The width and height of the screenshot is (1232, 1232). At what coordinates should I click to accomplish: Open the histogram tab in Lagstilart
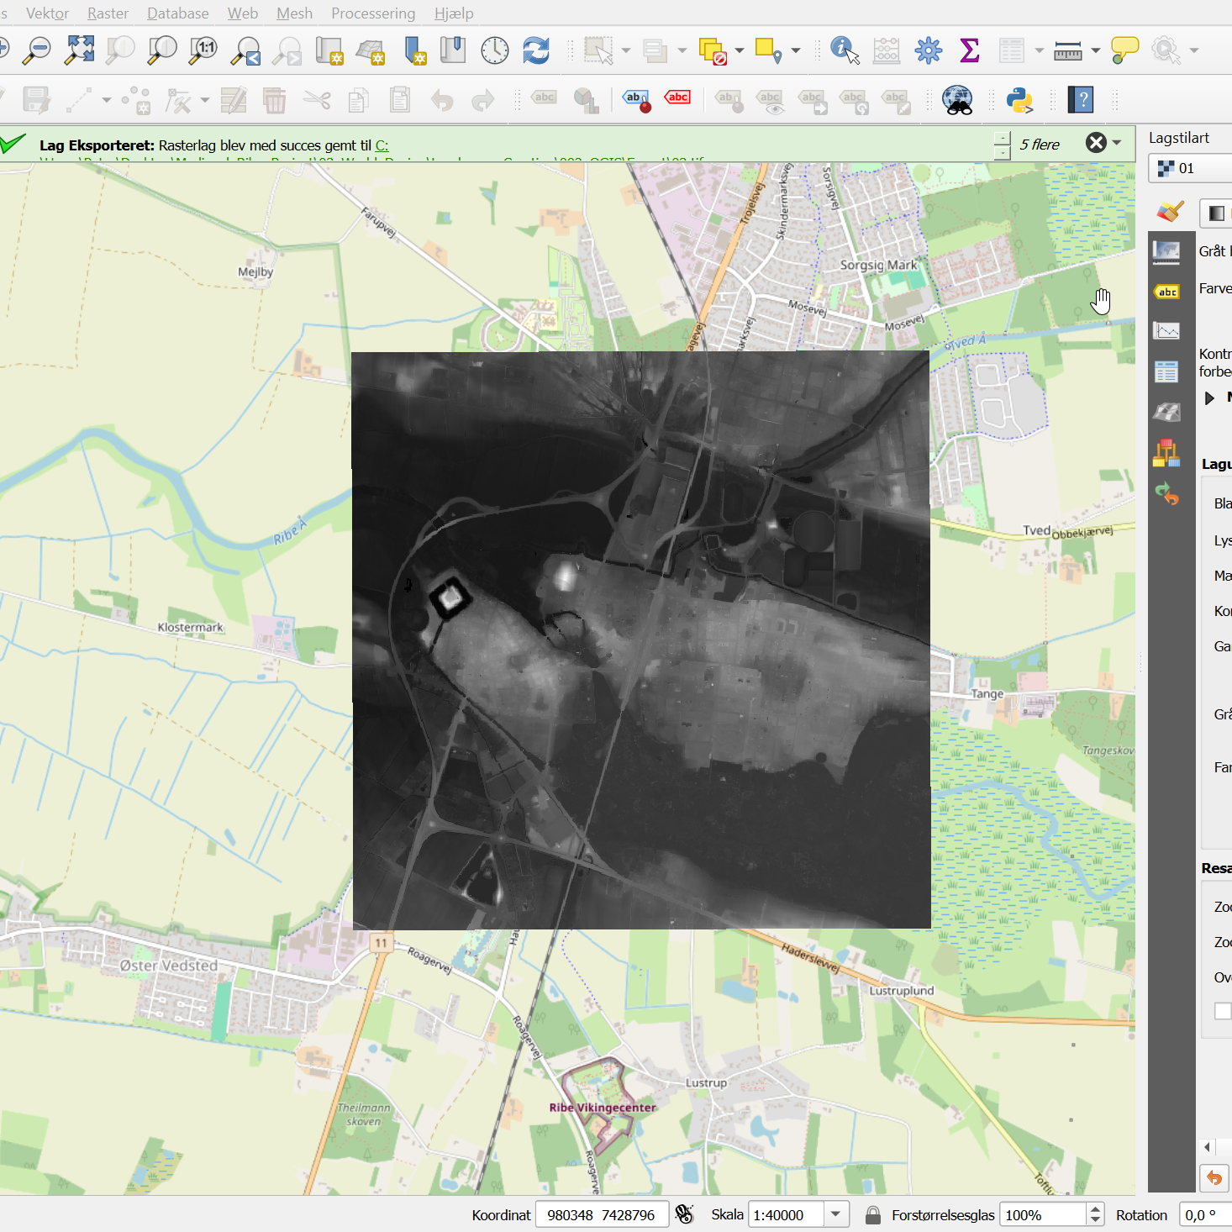[x=1167, y=330]
